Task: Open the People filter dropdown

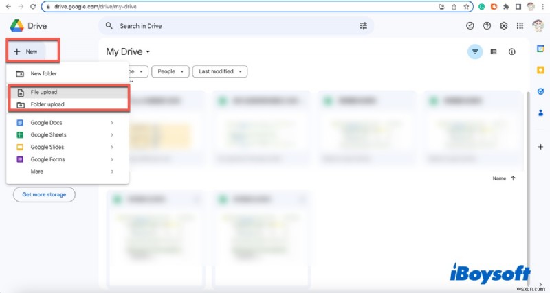Action: (170, 71)
